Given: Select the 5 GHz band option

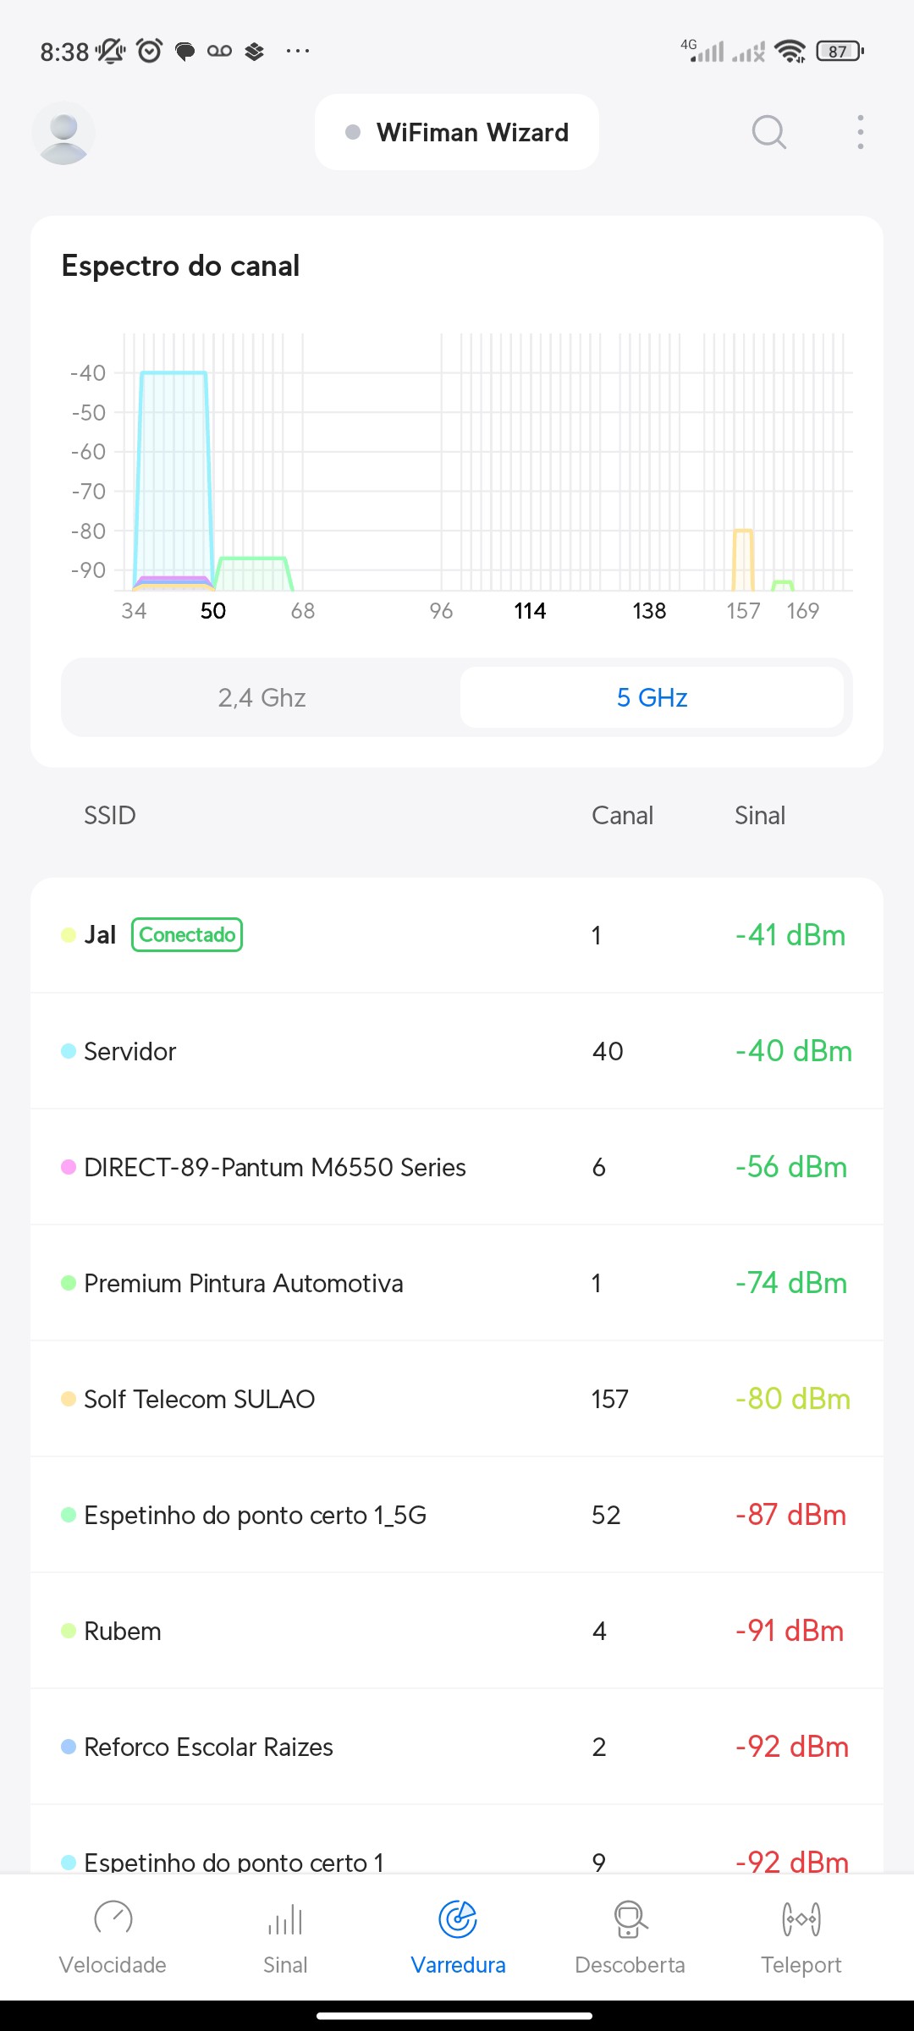Looking at the screenshot, I should pos(652,697).
